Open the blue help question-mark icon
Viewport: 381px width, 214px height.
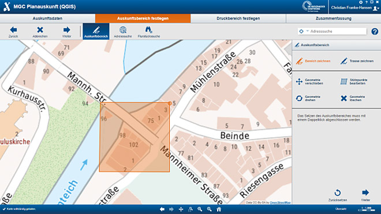[x=375, y=31]
